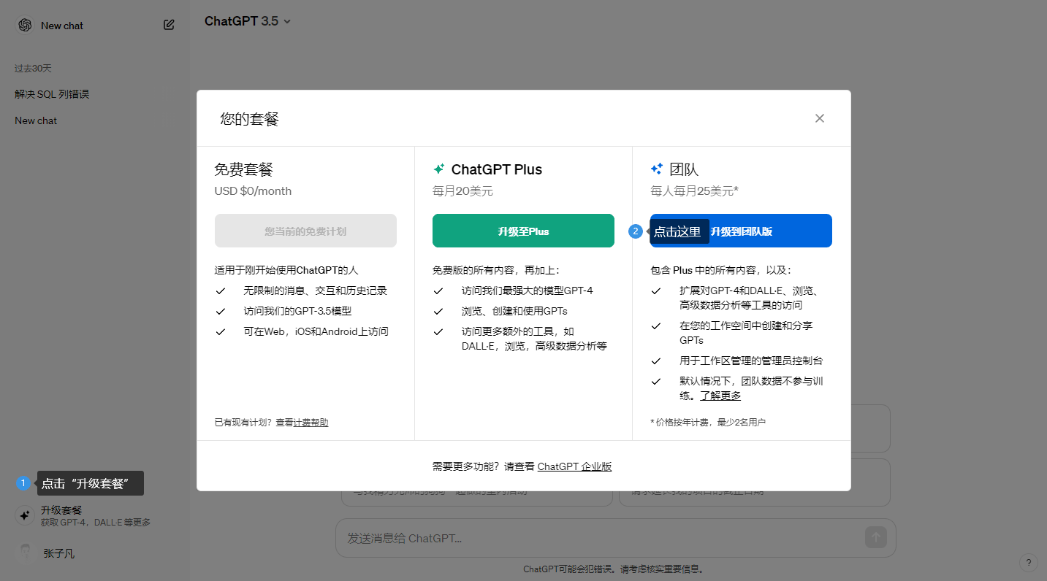The height and width of the screenshot is (581, 1047).
Task: Open the New chat history entry
Action: tap(35, 120)
